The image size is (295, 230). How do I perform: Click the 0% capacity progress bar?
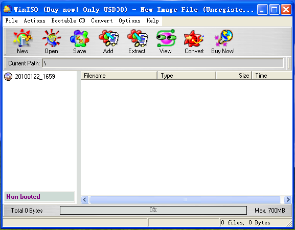click(x=153, y=210)
